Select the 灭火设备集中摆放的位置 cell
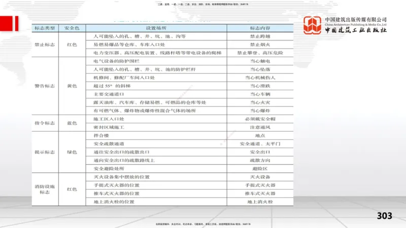 [x=156, y=177]
